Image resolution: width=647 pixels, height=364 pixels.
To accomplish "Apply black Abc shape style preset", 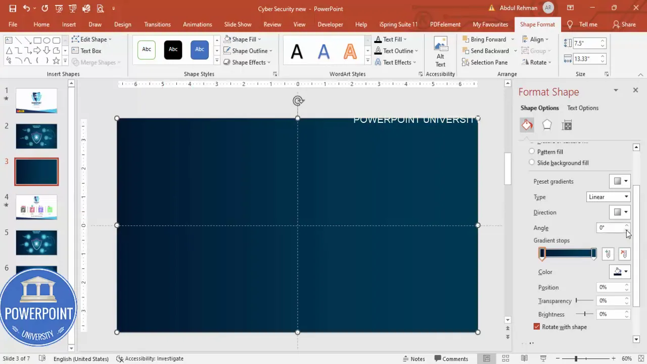I will click(x=173, y=50).
